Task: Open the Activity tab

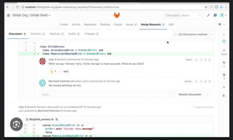Action: [x=76, y=25]
